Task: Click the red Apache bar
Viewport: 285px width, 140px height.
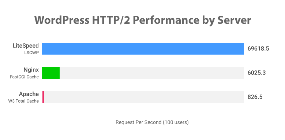Action: coord(43,97)
